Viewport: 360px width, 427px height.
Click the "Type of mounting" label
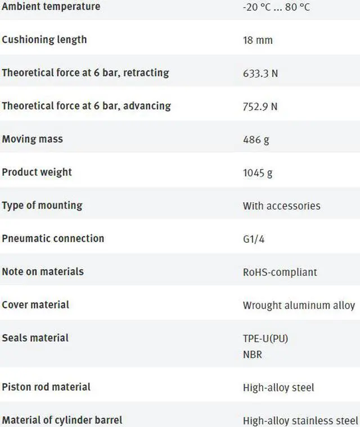coord(42,206)
